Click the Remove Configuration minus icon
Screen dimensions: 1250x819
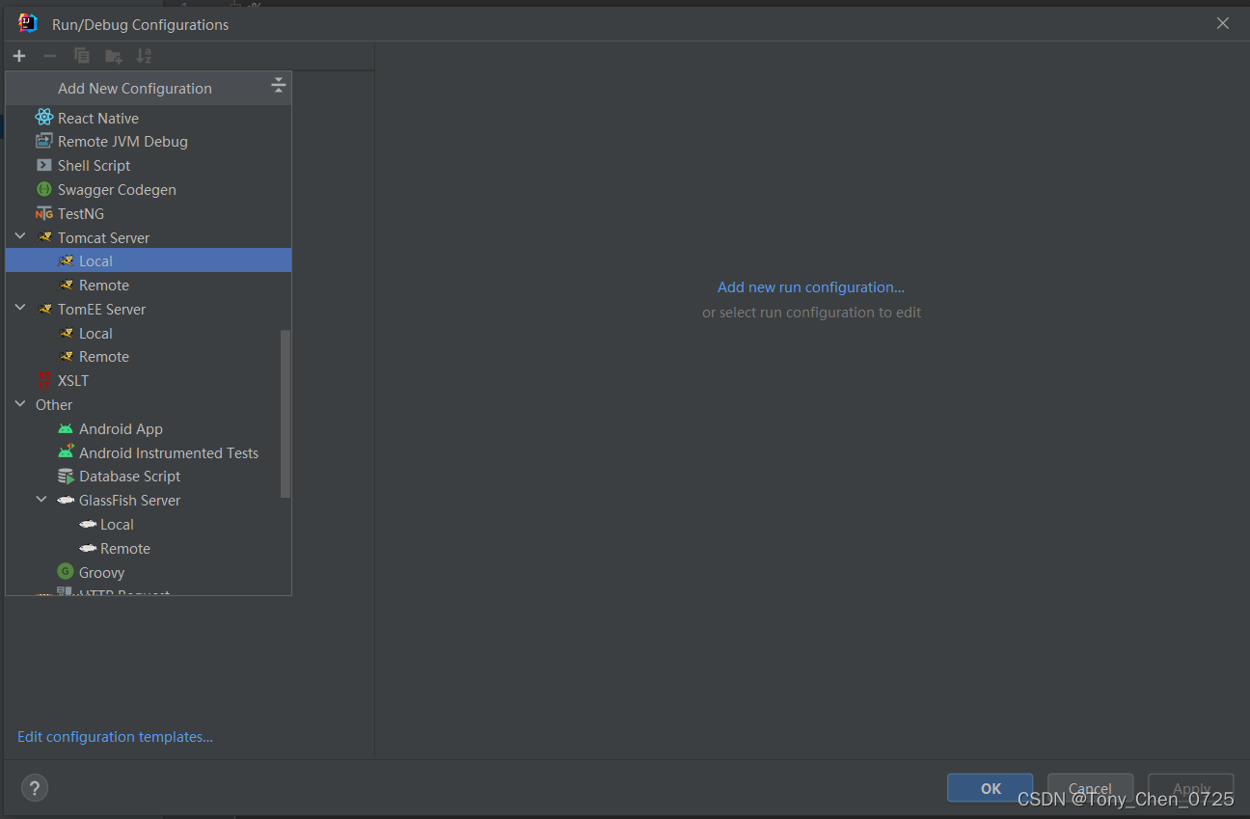[50, 56]
